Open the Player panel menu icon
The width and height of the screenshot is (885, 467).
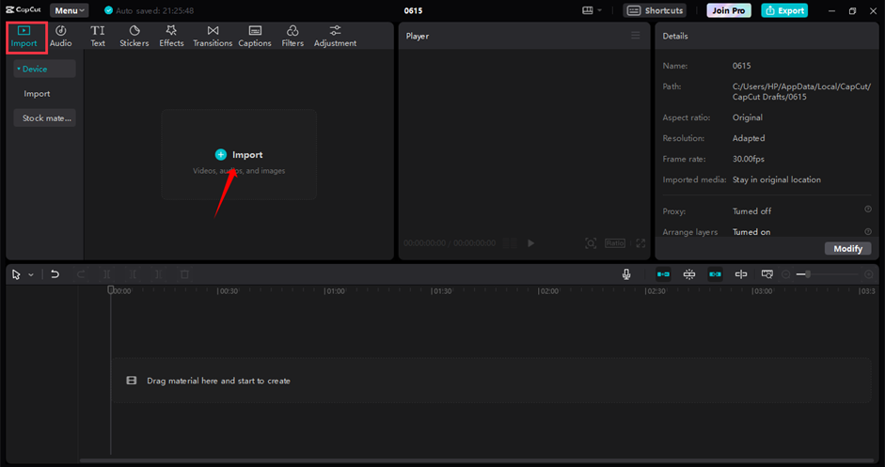point(636,36)
